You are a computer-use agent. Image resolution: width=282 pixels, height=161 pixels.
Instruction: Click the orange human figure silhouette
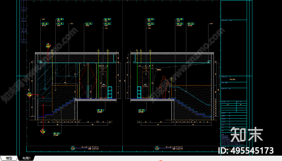click(164, 87)
